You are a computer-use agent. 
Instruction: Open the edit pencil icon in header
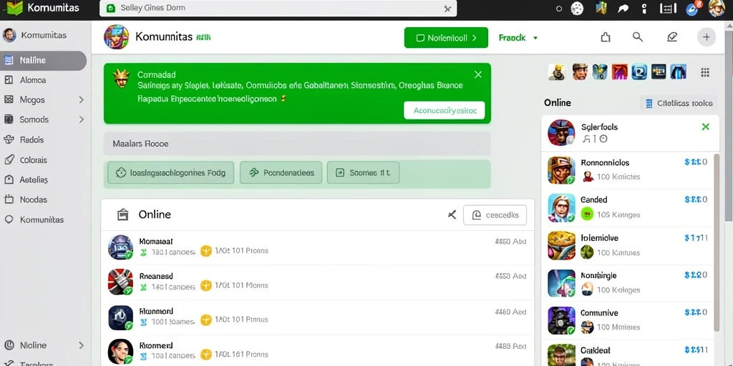coord(672,37)
